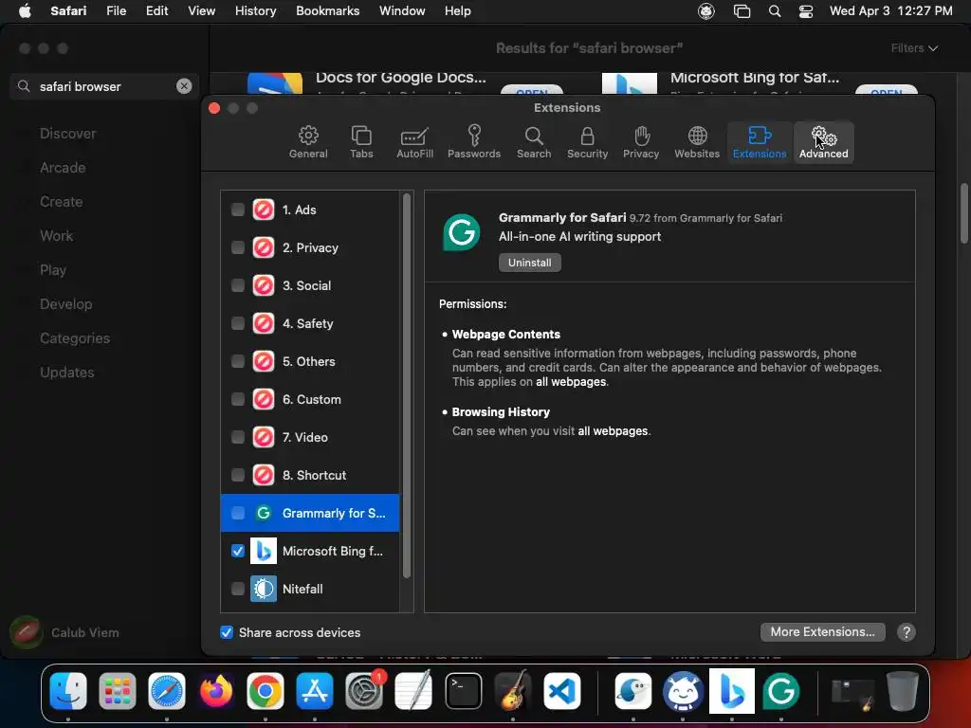Click the Grammarly logo in detail pane
This screenshot has height=728, width=971.
[462, 232]
